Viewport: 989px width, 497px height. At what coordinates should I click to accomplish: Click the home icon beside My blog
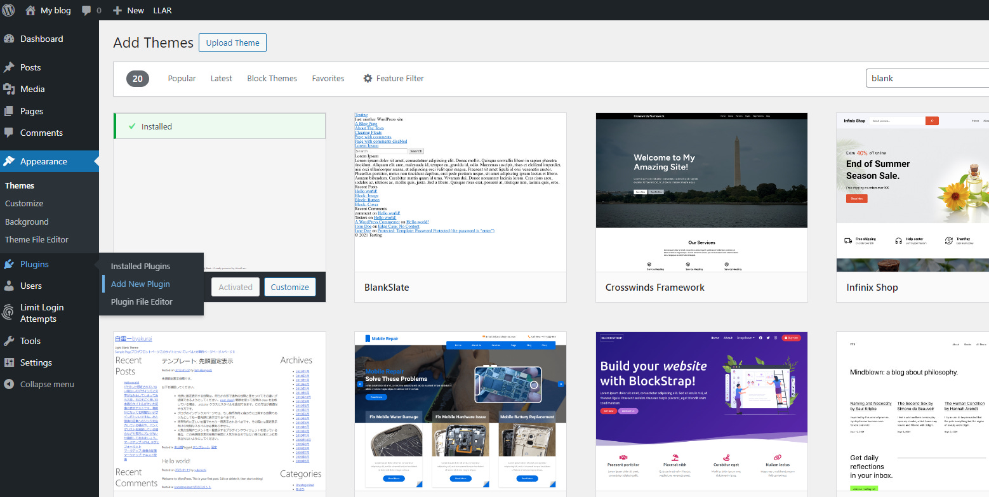pyautogui.click(x=30, y=10)
